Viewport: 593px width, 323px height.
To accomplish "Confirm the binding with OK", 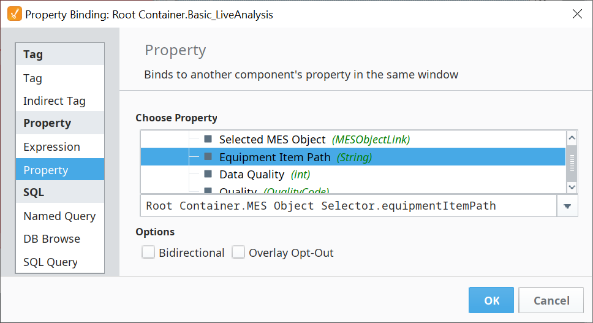I will (x=491, y=300).
